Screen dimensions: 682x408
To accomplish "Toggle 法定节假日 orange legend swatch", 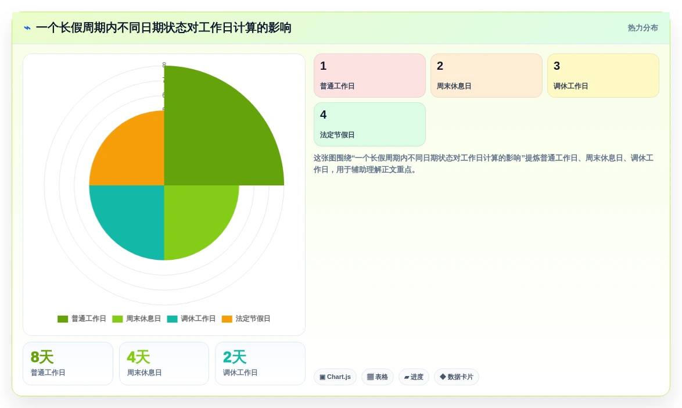I will point(227,319).
